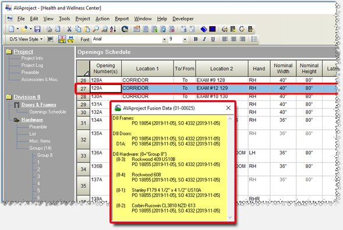Select Accessories & Misc. tree item
This screenshot has width=343, height=230.
pos(40,79)
